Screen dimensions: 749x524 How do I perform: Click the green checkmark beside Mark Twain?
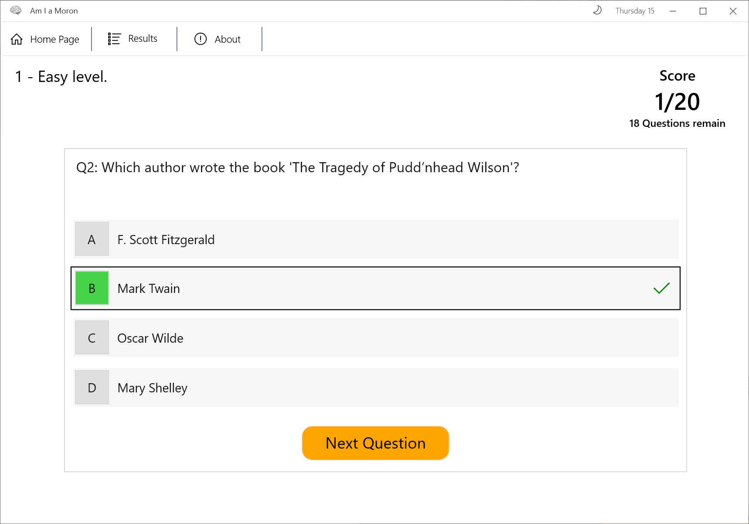(661, 288)
